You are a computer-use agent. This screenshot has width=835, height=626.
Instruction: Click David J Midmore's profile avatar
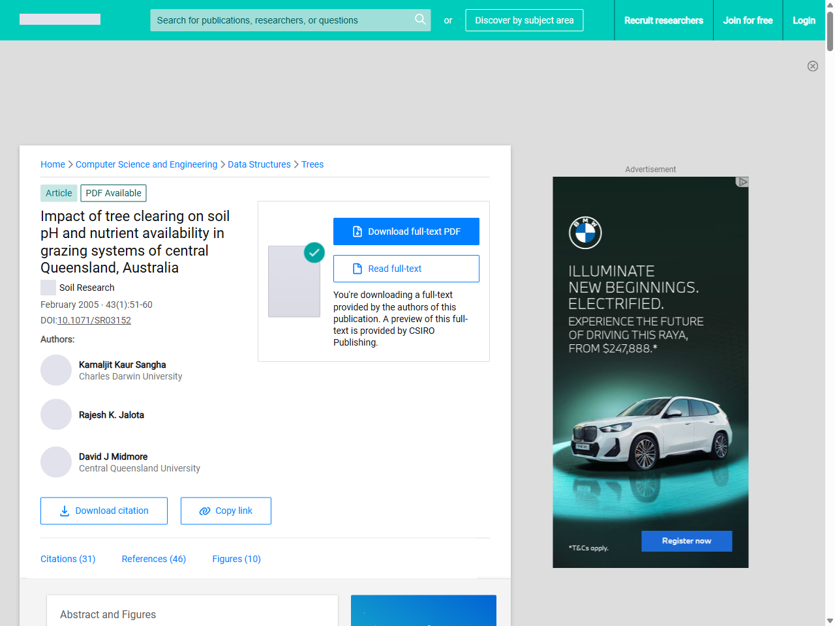point(56,462)
